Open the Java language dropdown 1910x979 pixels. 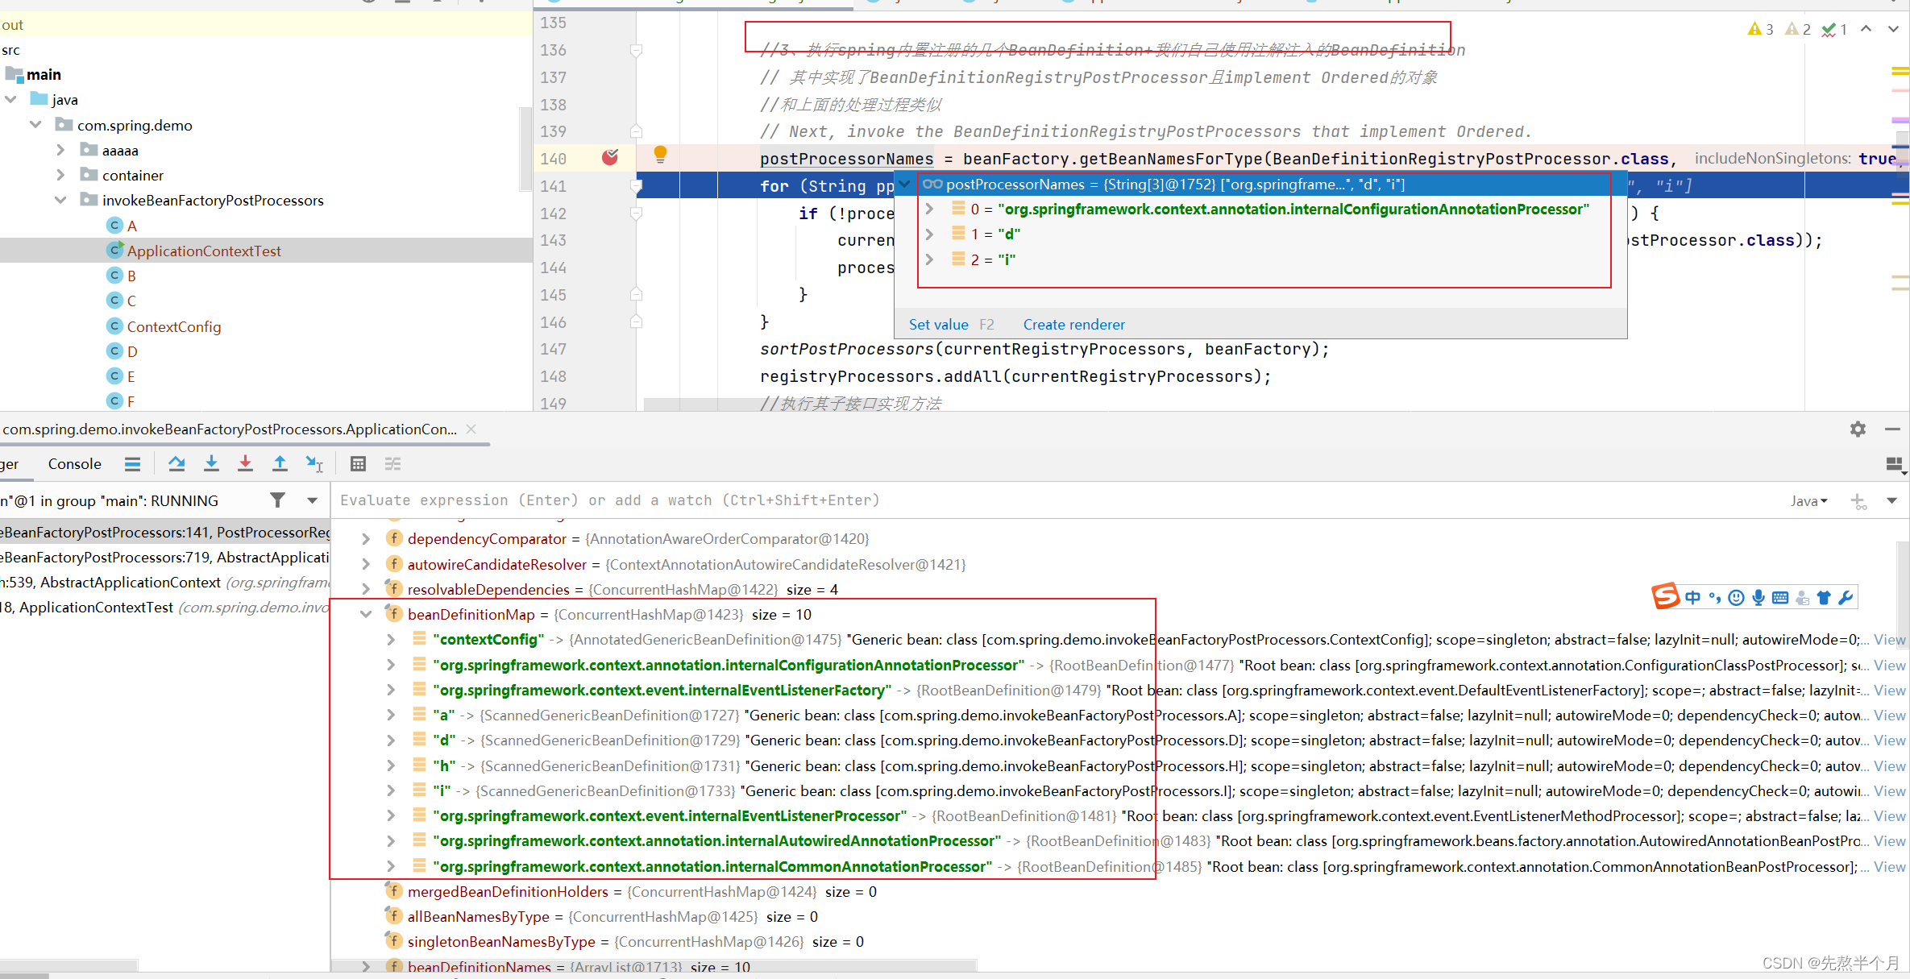click(x=1809, y=501)
